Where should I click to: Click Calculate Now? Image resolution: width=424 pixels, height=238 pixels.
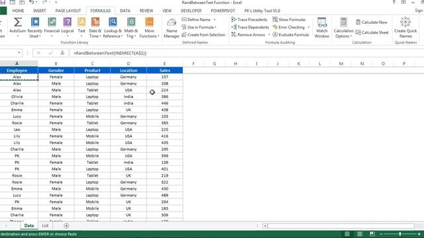372,22
